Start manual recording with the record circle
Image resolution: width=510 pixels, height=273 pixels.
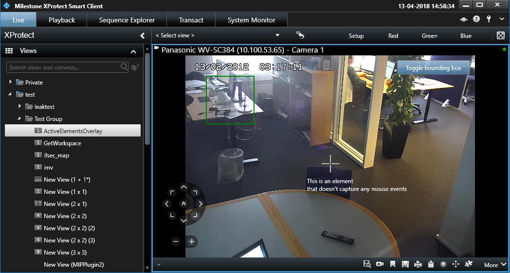pos(443,264)
